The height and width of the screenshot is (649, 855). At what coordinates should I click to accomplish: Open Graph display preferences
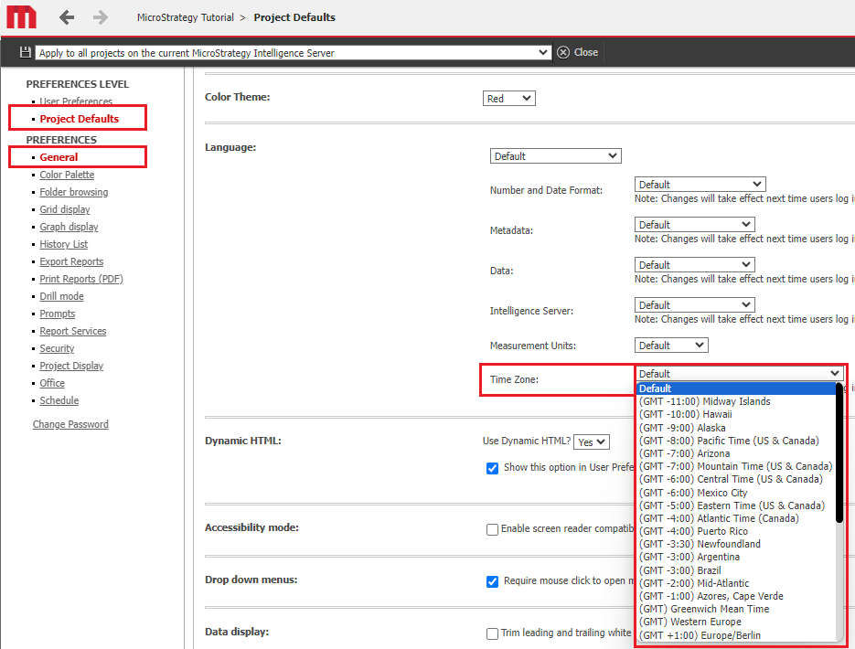[69, 227]
